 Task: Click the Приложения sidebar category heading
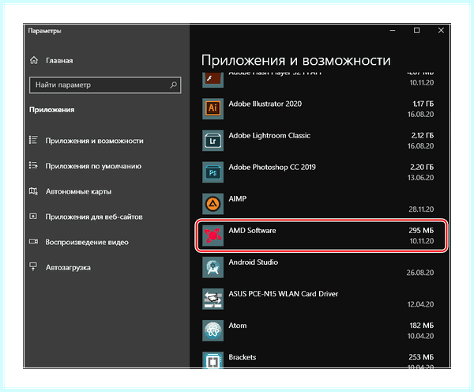pyautogui.click(x=51, y=110)
